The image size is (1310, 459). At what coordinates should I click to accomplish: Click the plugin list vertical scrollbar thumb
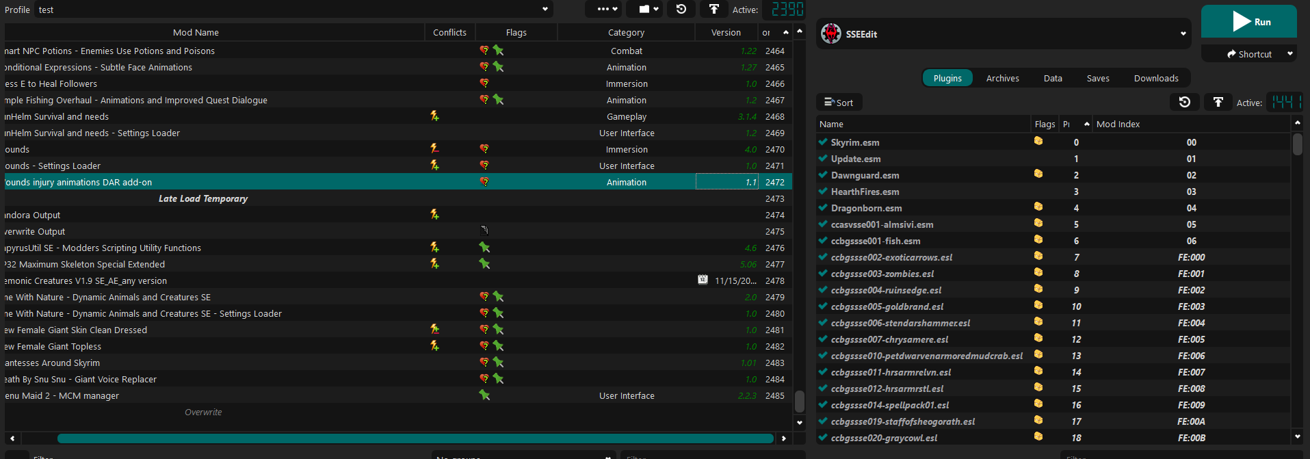click(x=1298, y=144)
